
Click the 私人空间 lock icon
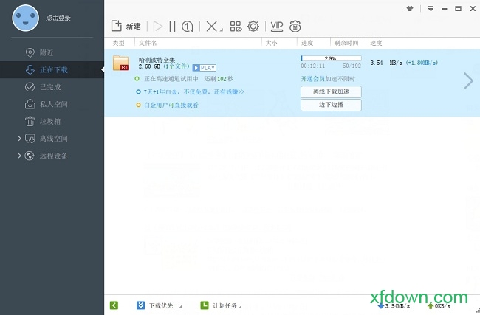click(x=30, y=104)
